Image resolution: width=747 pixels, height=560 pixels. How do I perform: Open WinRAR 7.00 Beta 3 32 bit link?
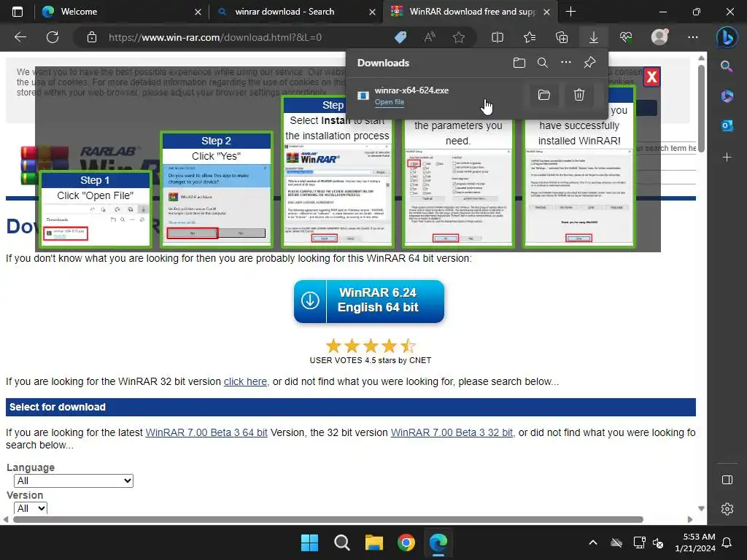coord(452,432)
